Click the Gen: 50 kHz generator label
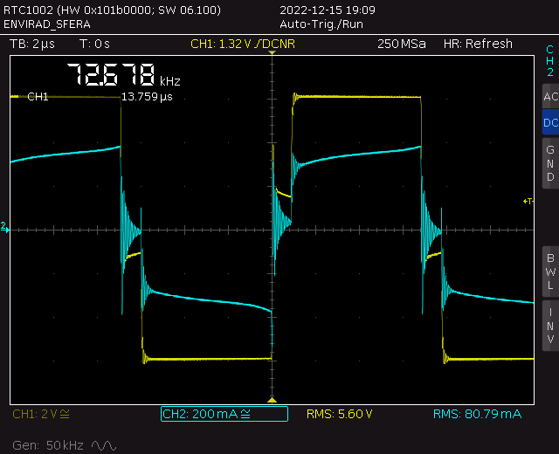The image size is (559, 454). tap(48, 445)
